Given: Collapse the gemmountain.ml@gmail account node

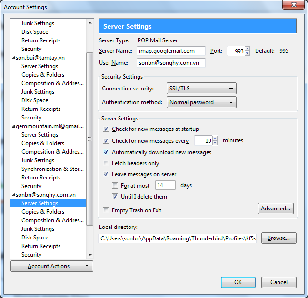Looking at the screenshot, I should 13,126.
